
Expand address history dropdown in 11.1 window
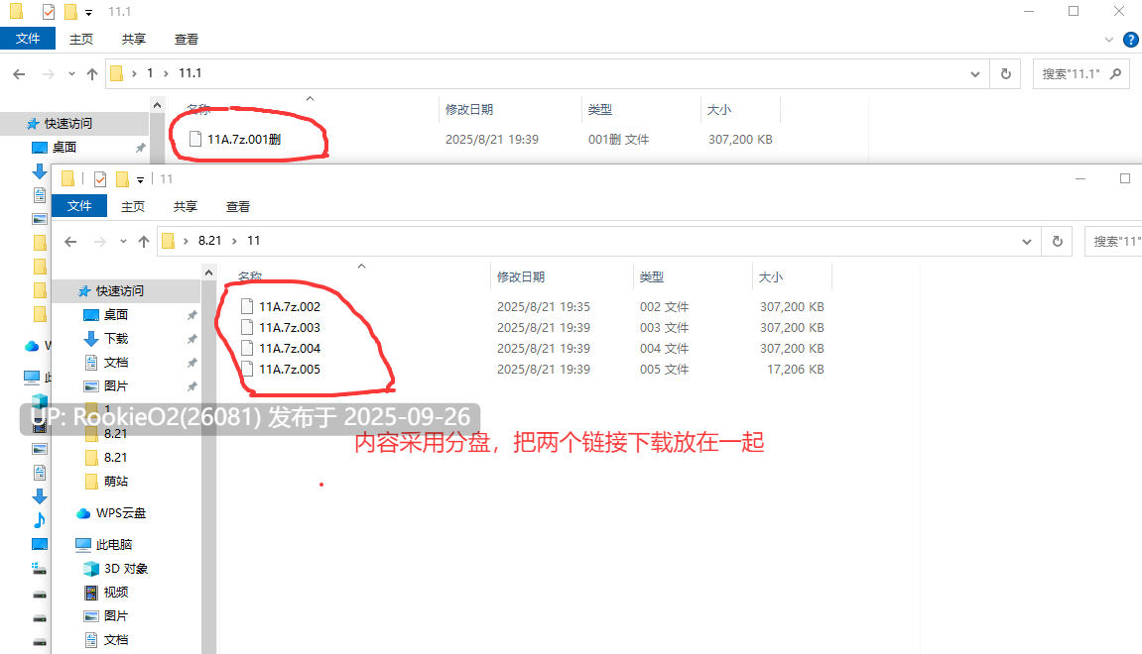coord(975,74)
